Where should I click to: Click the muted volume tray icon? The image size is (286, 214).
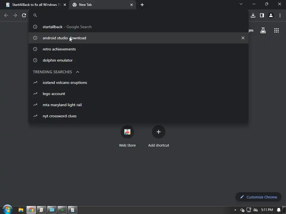click(x=242, y=210)
